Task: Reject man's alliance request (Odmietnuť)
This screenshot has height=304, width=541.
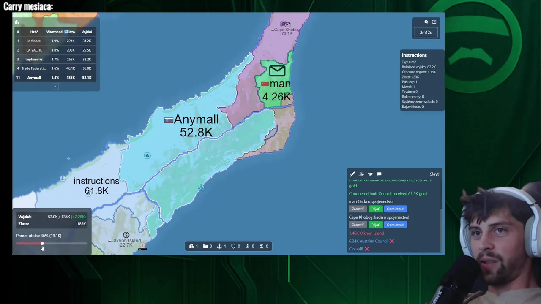Action: (395, 209)
